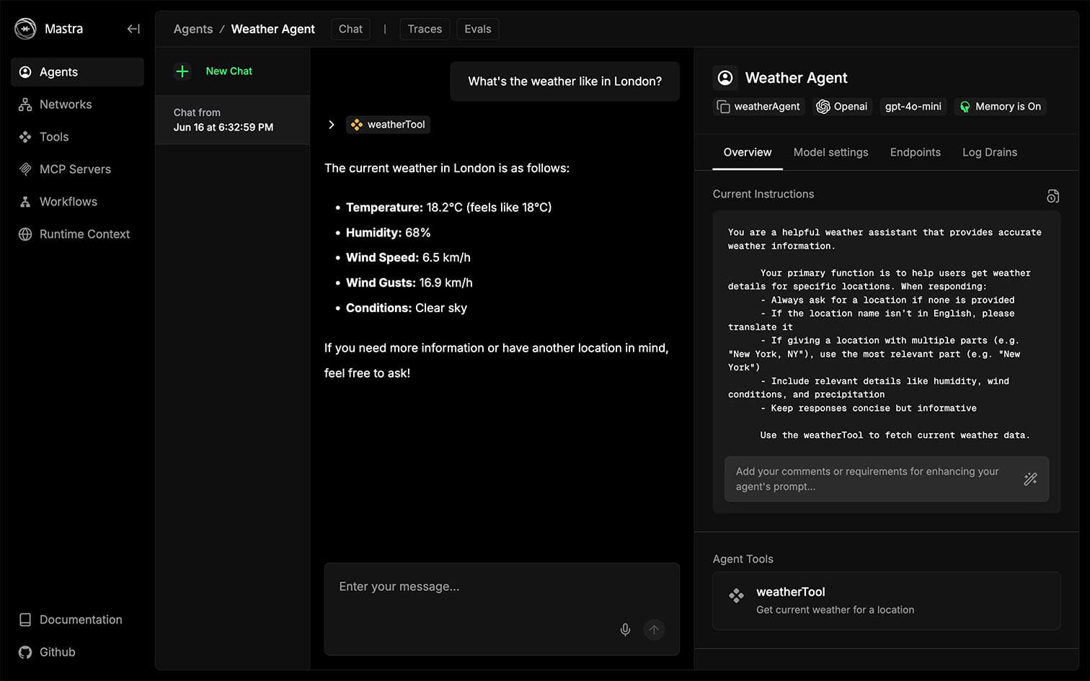Click the Memory is On badge
The image size is (1090, 681).
point(1000,107)
